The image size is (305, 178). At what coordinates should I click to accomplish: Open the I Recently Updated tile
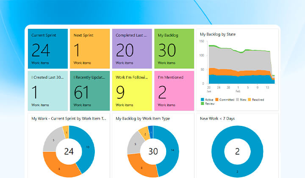(x=90, y=91)
